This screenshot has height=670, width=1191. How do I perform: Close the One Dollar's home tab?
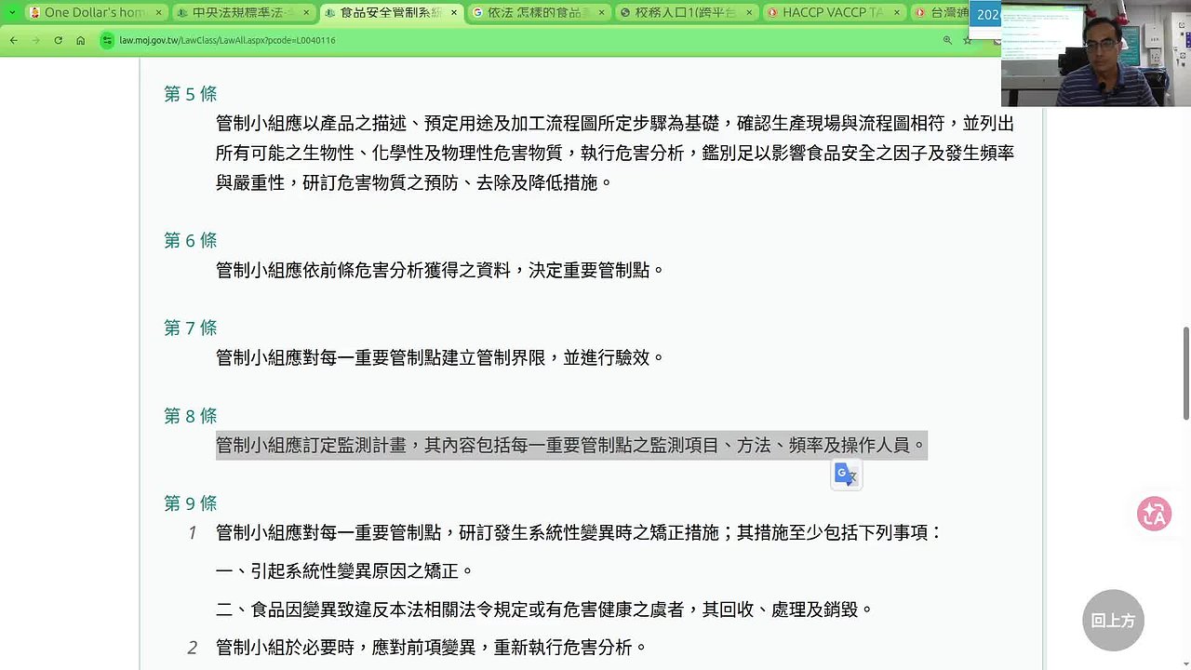pos(157,12)
